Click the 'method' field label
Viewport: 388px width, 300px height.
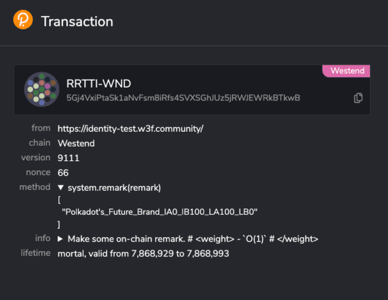(x=35, y=187)
